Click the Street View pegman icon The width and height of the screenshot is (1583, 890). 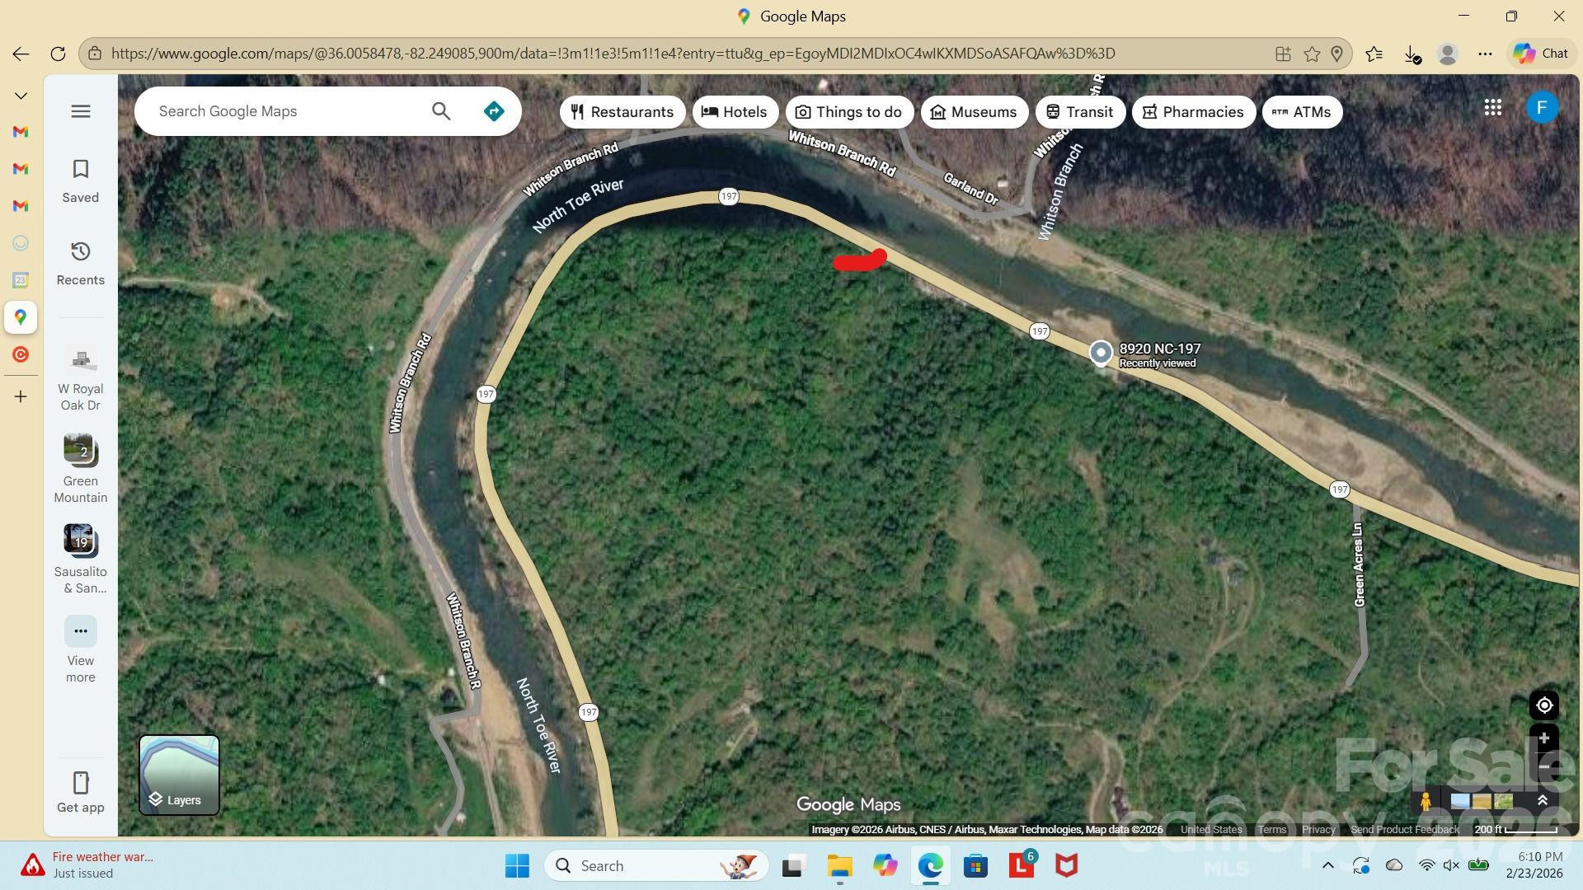[x=1425, y=801]
